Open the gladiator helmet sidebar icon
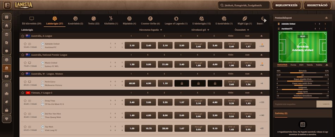Image resolution: width=335 pixels, height=137 pixels. [x=7, y=26]
